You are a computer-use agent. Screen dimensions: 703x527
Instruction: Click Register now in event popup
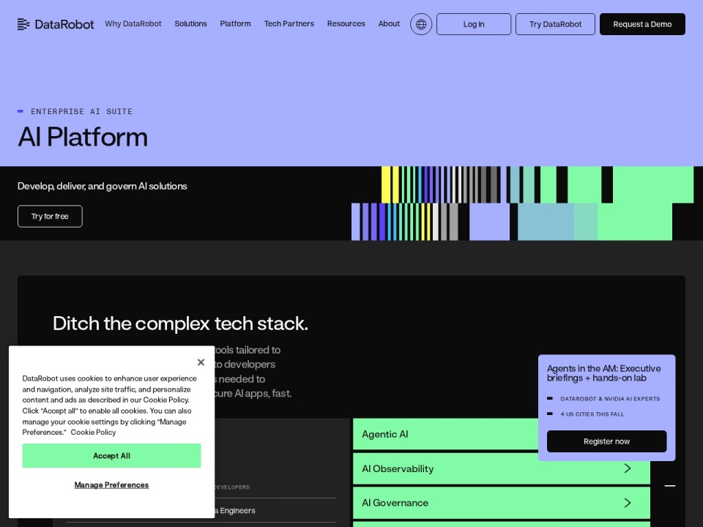click(606, 441)
